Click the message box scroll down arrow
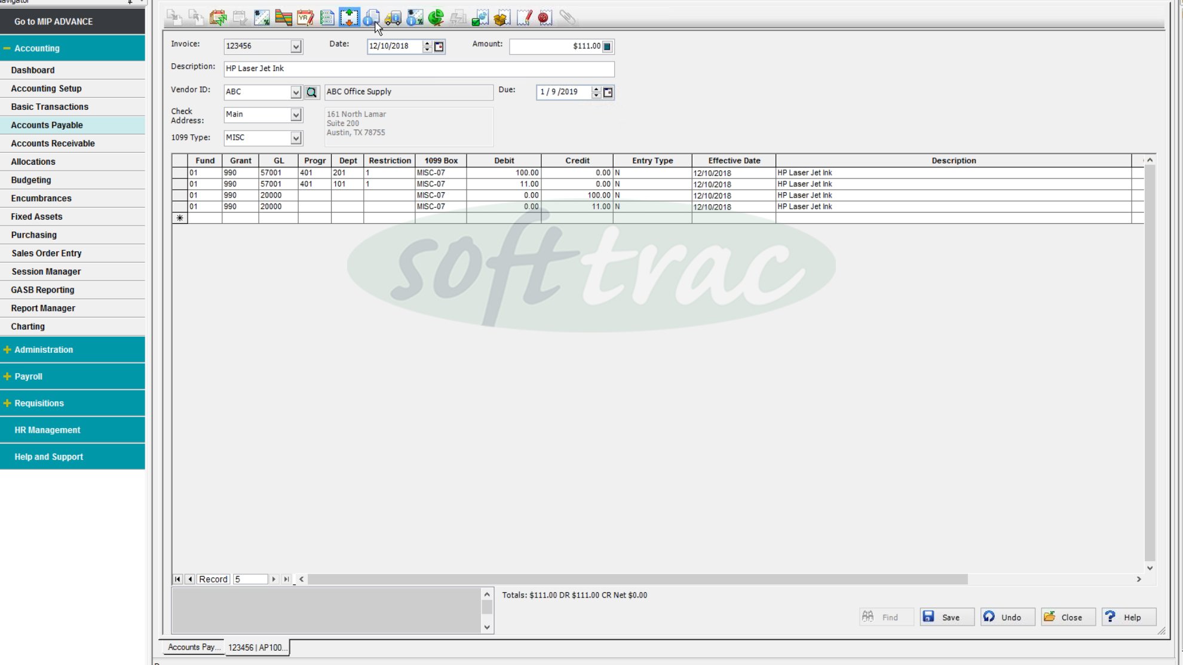Screen dimensions: 1183x665 pyautogui.click(x=487, y=627)
